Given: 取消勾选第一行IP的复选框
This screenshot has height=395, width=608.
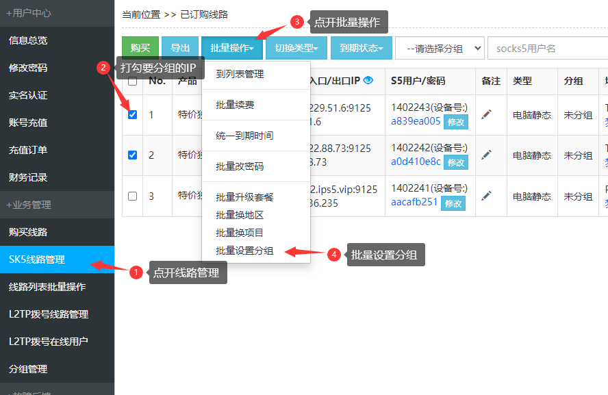Looking at the screenshot, I should pos(132,116).
